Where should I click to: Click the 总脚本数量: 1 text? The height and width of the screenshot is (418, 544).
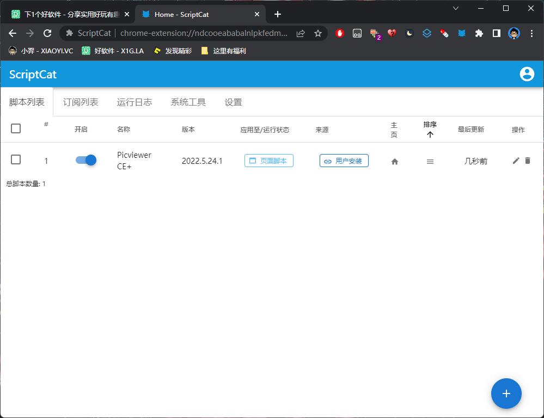point(26,184)
